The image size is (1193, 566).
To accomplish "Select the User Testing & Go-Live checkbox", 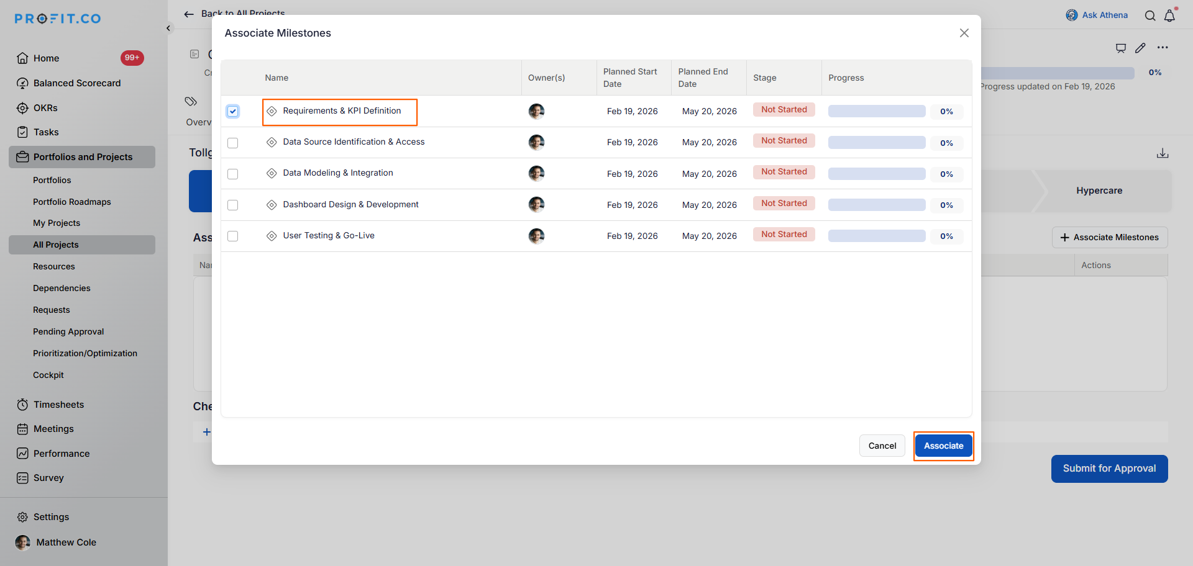I will coord(233,236).
